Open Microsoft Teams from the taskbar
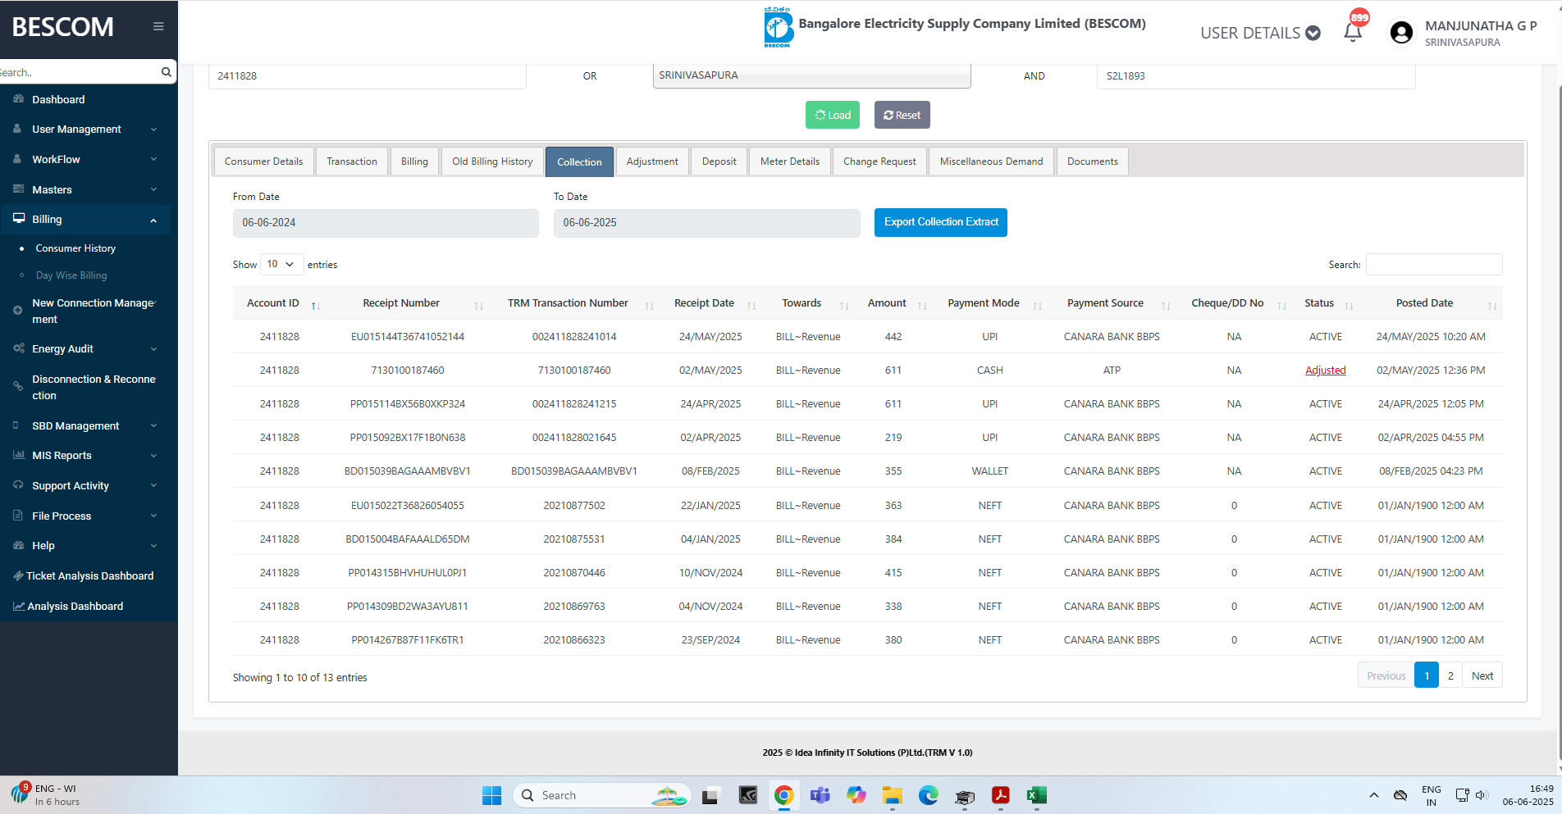 (x=820, y=795)
